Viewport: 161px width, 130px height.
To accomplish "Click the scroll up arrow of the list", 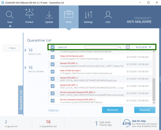I will point(154,51).
